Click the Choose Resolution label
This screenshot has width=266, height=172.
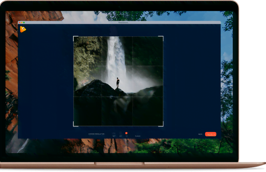(97, 133)
